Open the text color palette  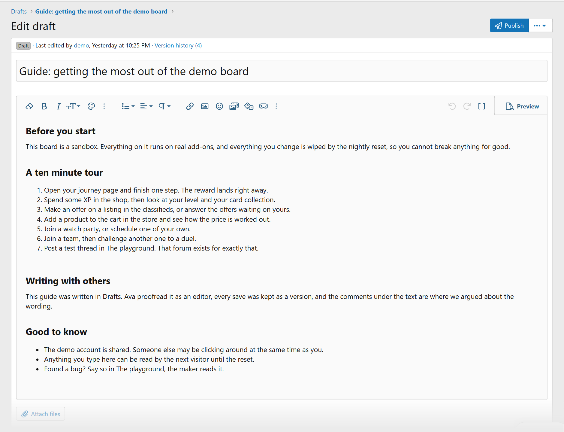[91, 106]
